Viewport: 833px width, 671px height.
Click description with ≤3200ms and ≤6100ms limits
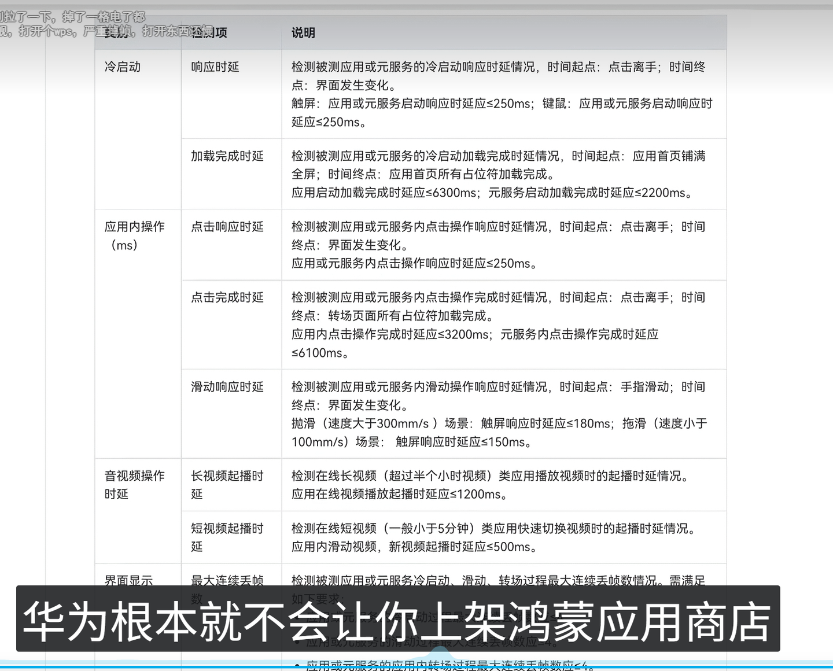pyautogui.click(x=504, y=325)
